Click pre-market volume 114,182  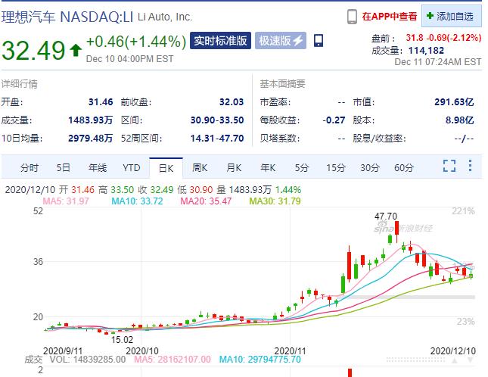pos(426,51)
